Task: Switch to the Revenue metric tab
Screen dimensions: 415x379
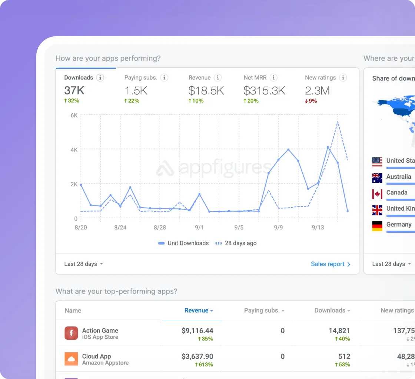Action: click(206, 89)
